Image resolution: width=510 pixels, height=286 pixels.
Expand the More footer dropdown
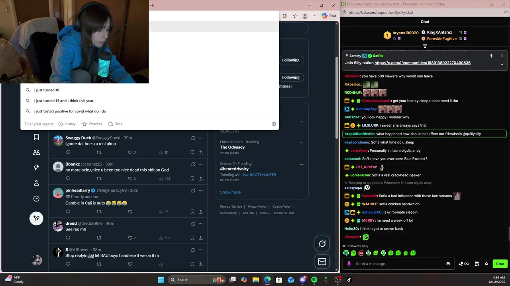(x=265, y=213)
